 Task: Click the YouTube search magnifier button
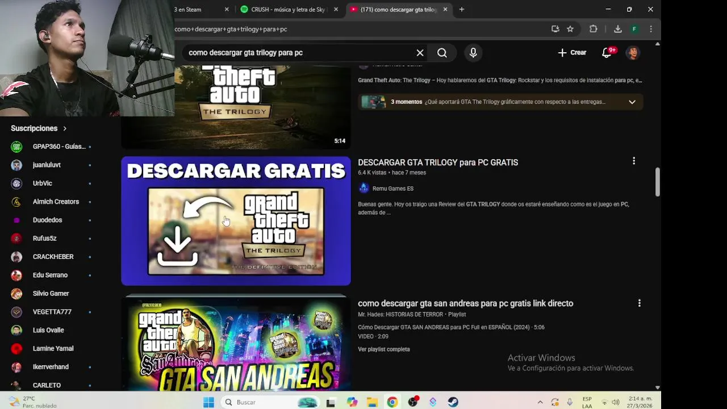click(442, 53)
